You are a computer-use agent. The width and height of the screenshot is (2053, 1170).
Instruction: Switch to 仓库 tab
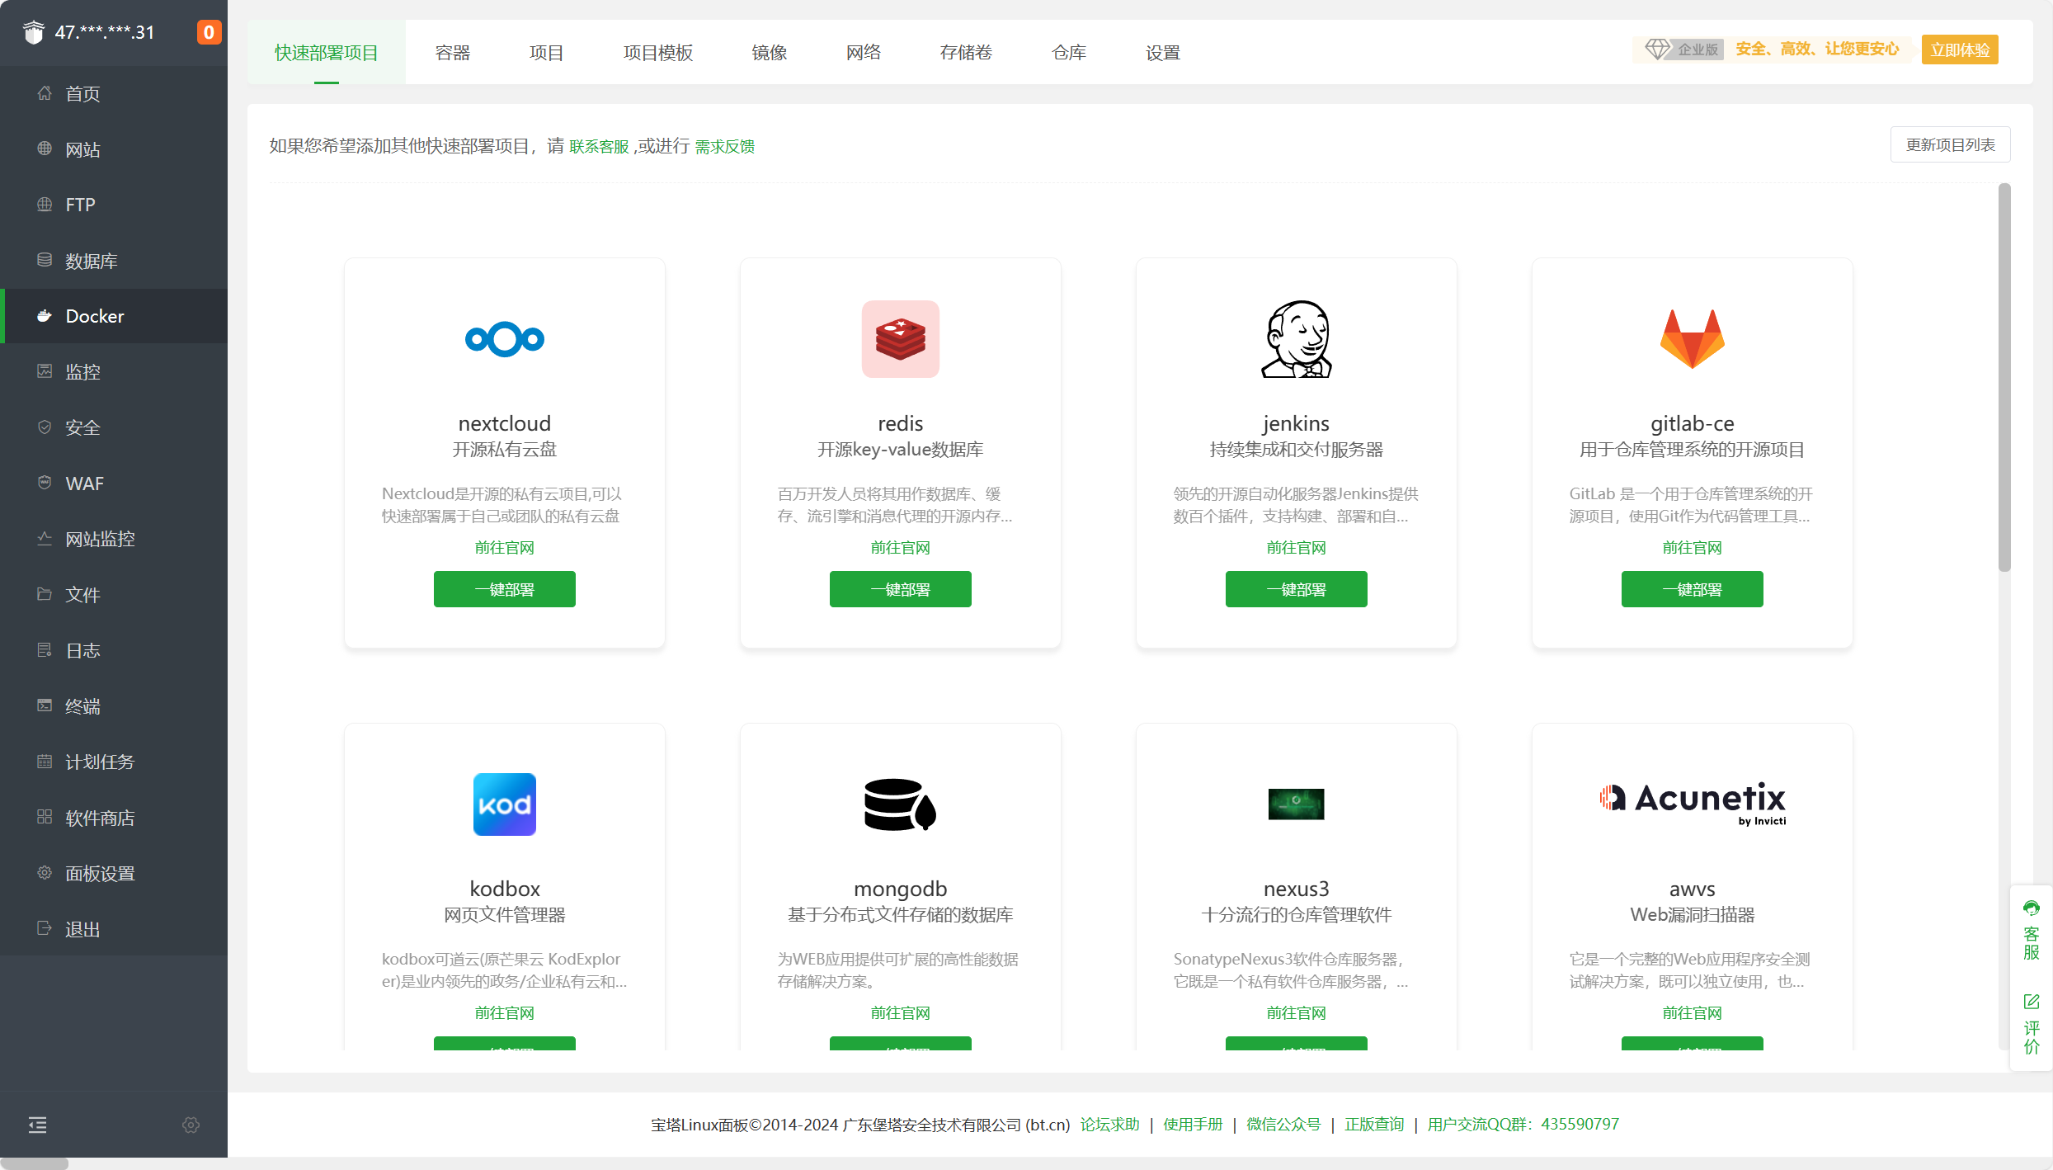tap(1069, 53)
